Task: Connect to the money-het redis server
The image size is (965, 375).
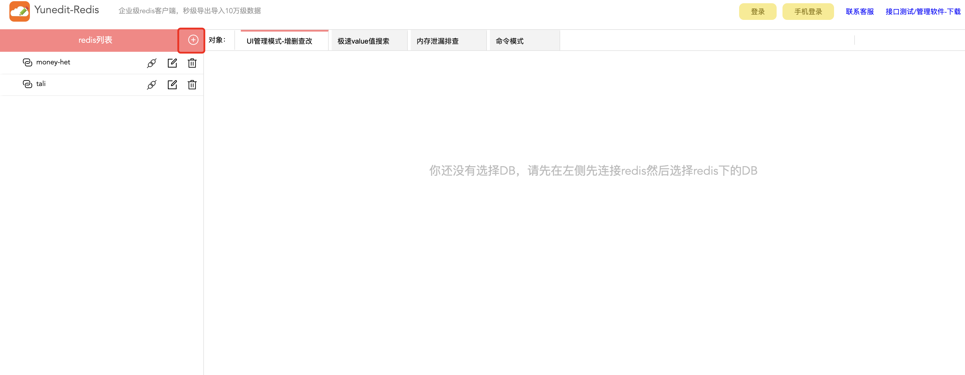Action: click(x=152, y=63)
